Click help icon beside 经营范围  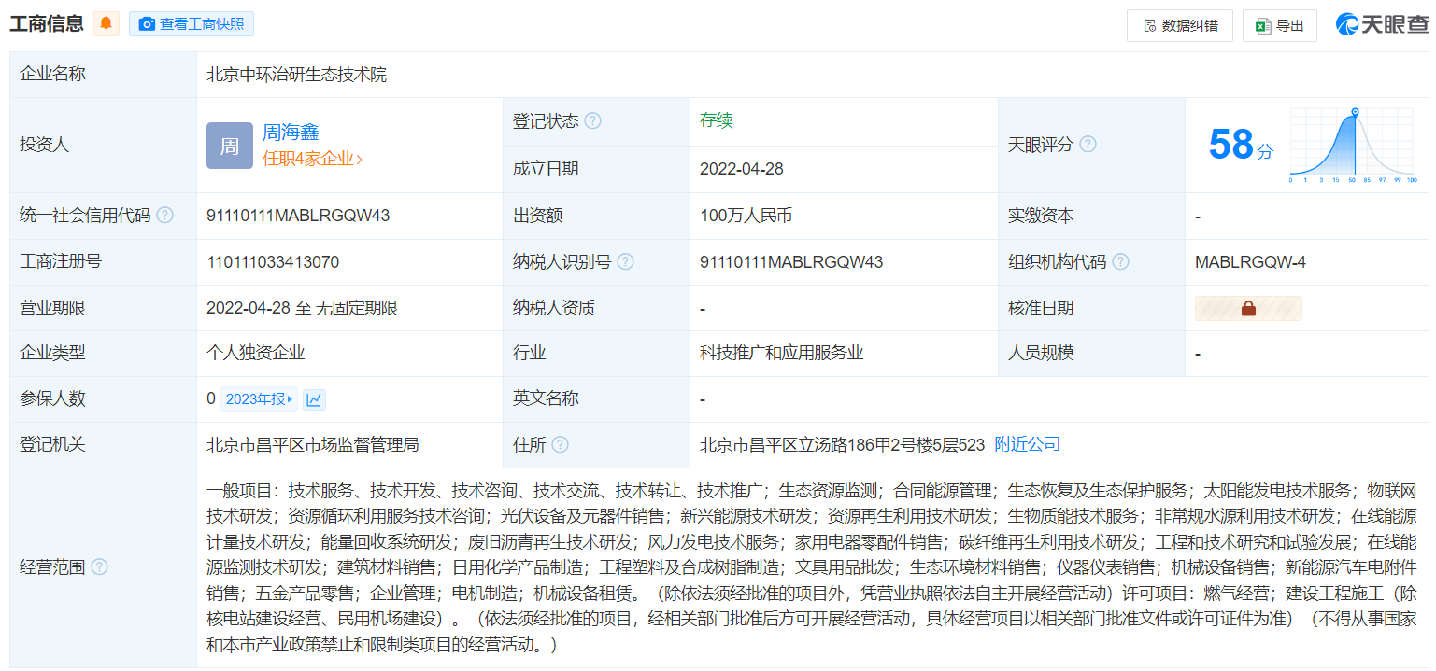(x=99, y=567)
